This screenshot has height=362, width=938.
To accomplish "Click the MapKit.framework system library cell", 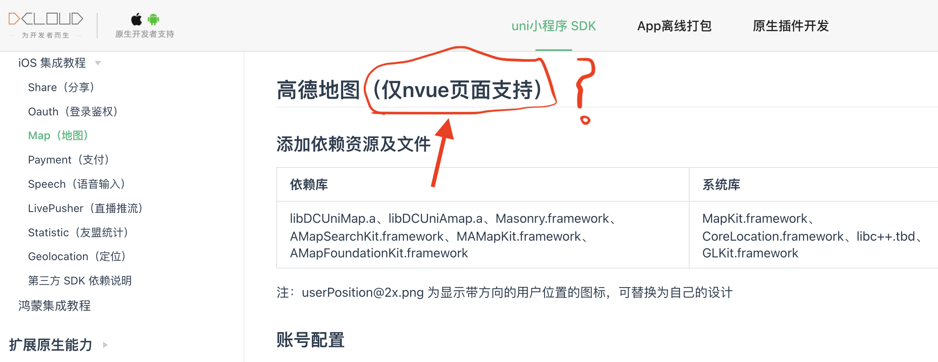I will click(813, 235).
